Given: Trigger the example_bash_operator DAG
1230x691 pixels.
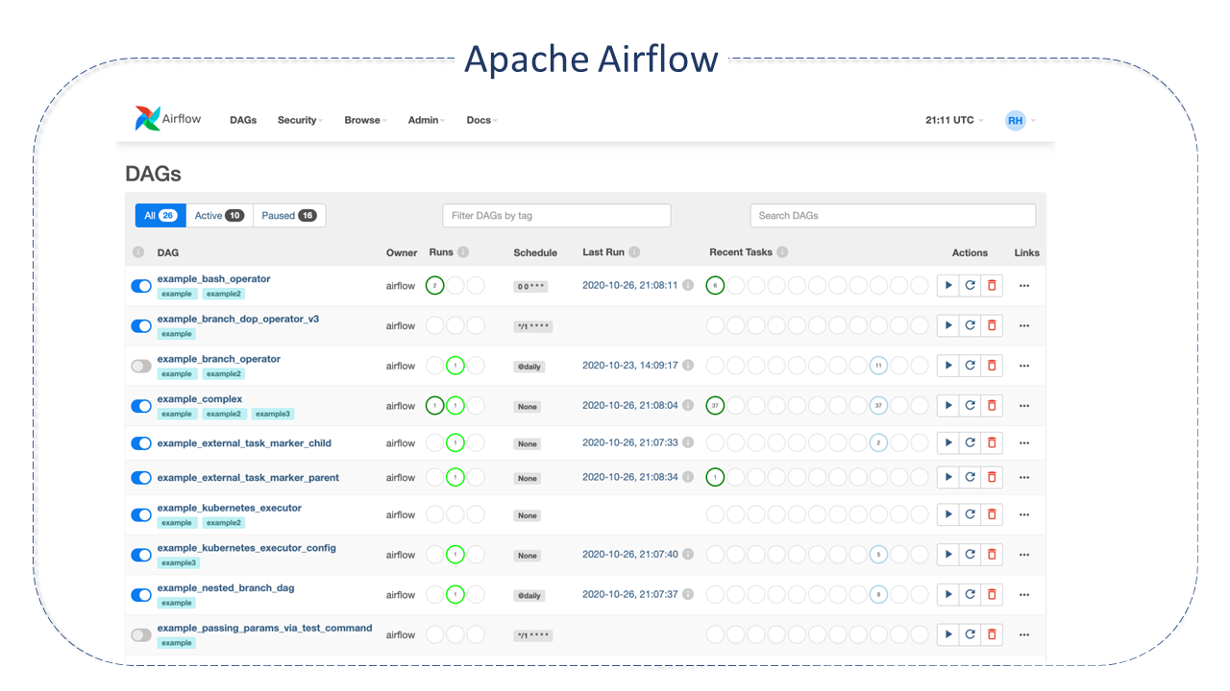Looking at the screenshot, I should click(x=948, y=285).
